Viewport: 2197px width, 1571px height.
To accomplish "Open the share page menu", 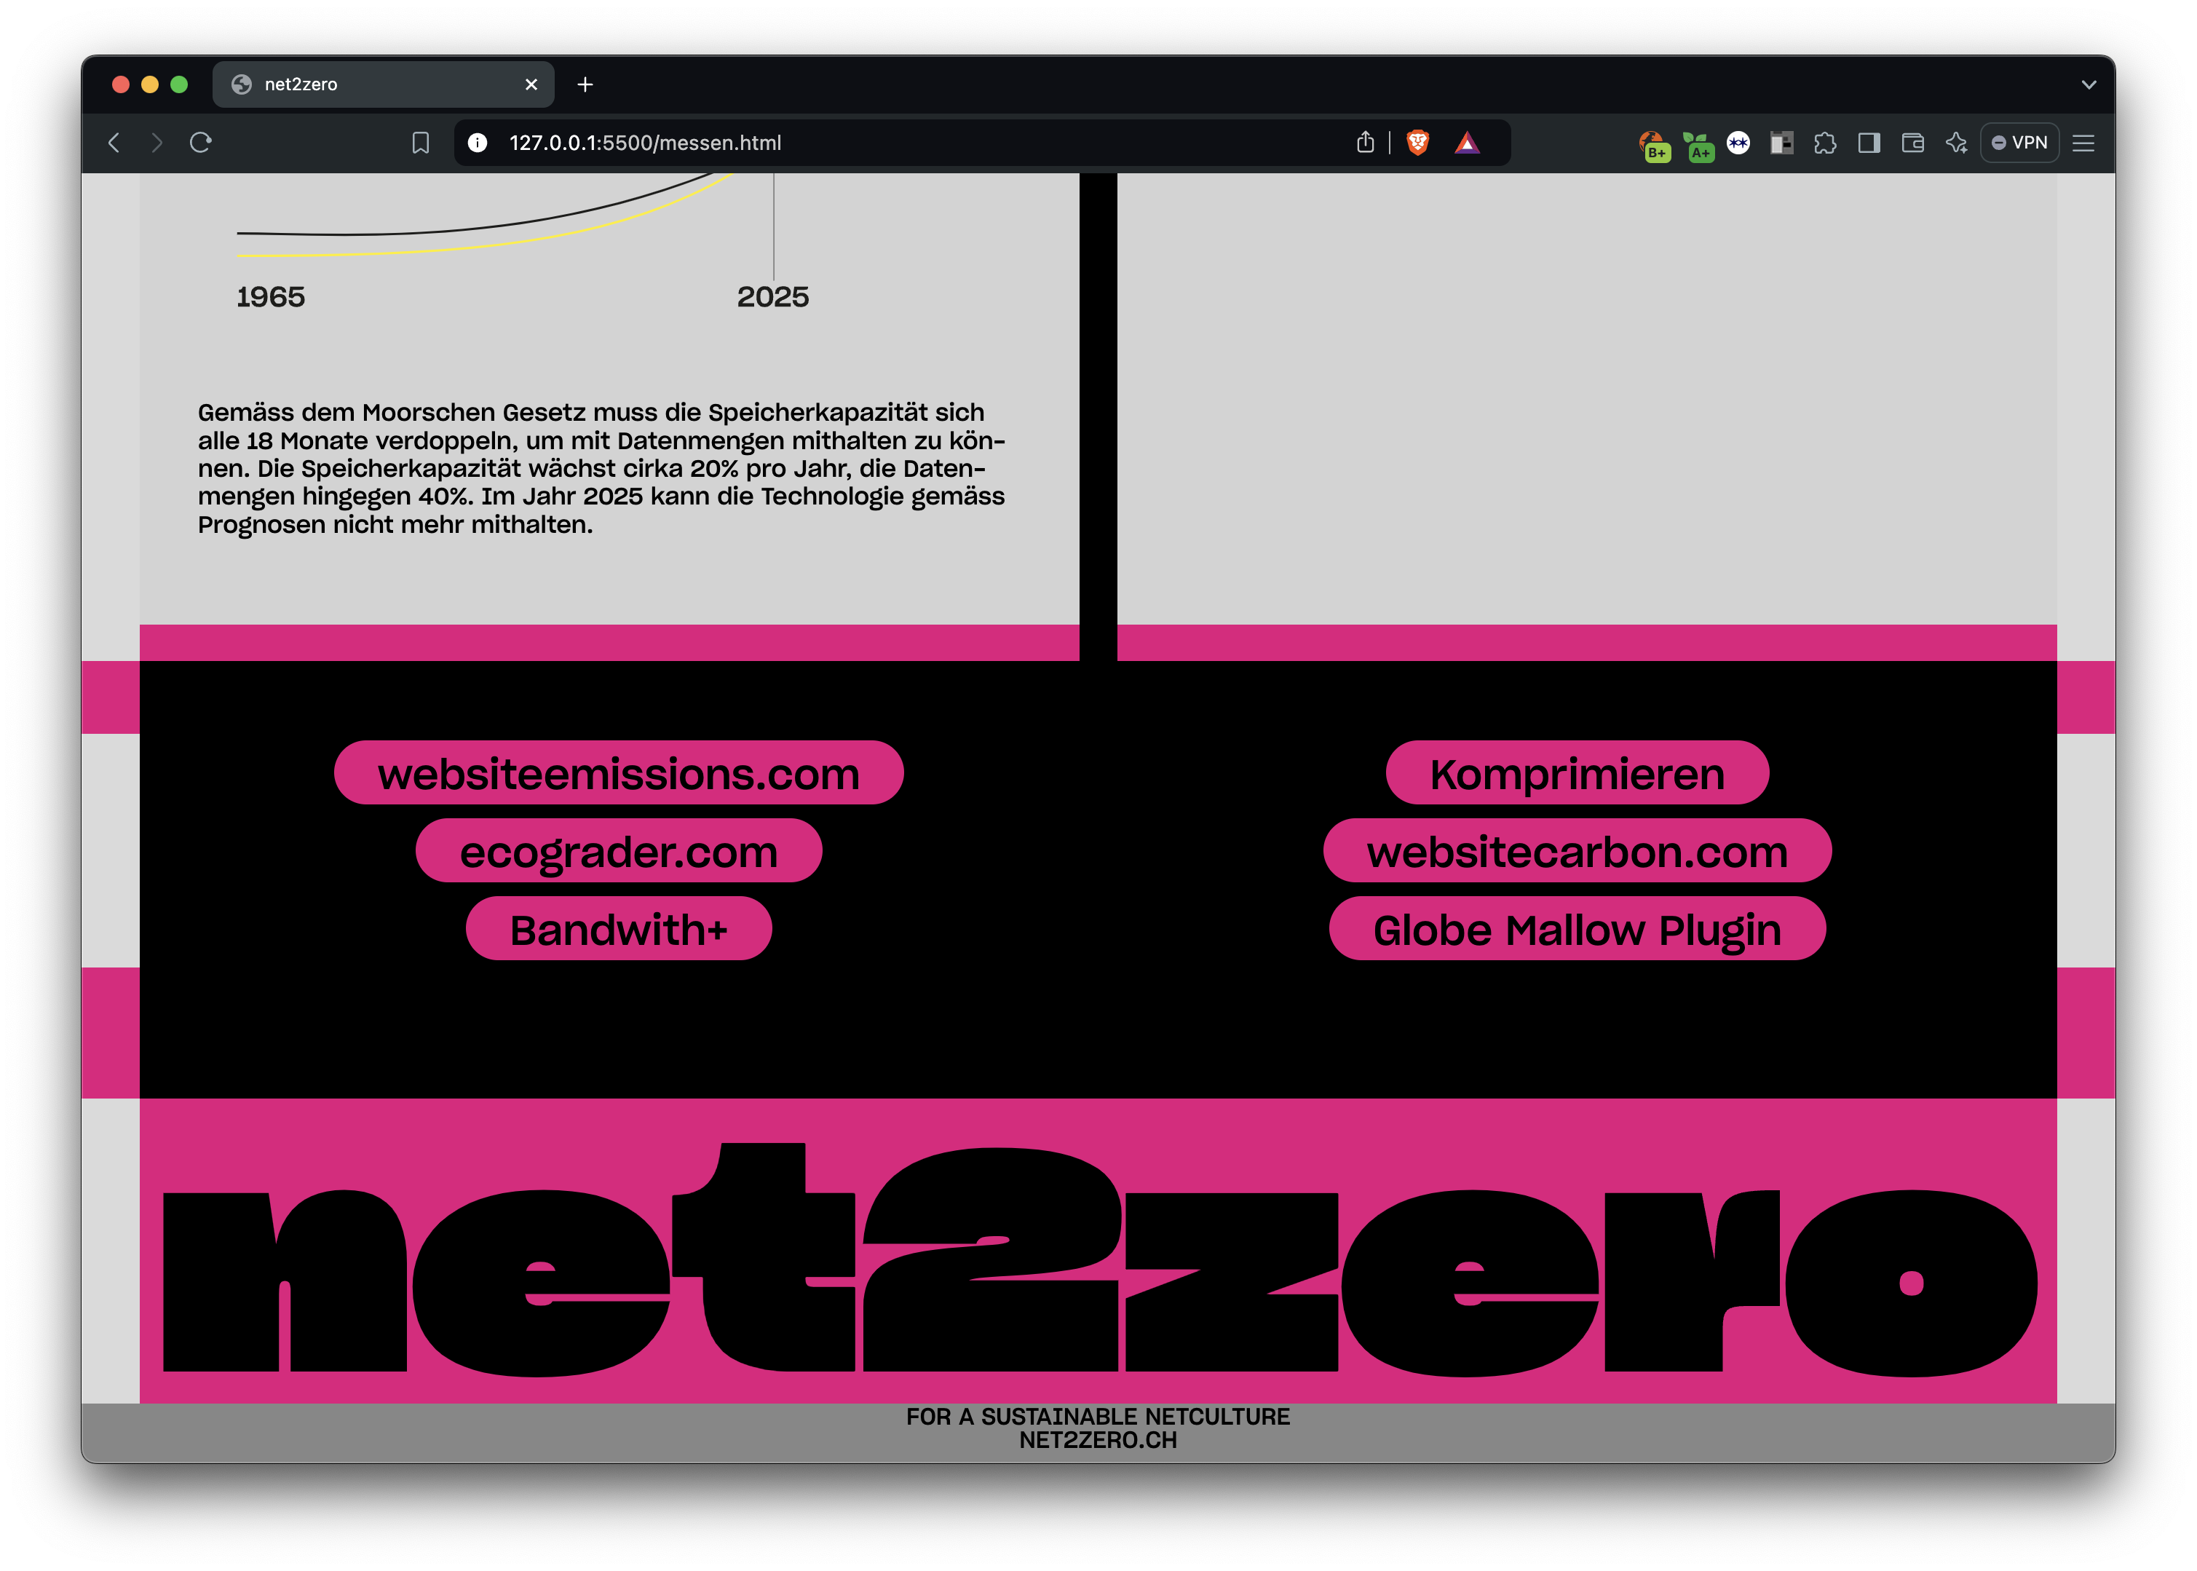I will click(1365, 143).
